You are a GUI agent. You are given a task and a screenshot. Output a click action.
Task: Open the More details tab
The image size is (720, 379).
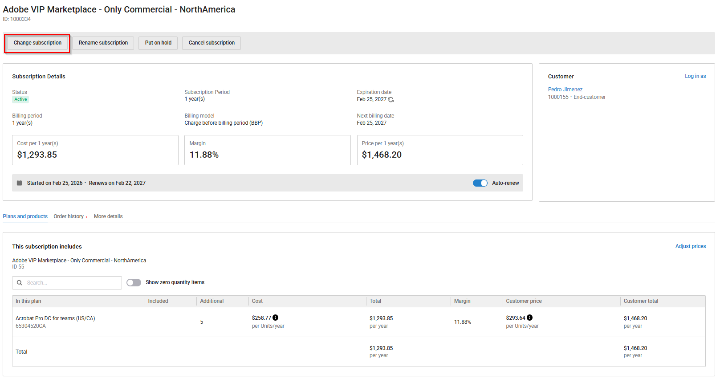108,216
